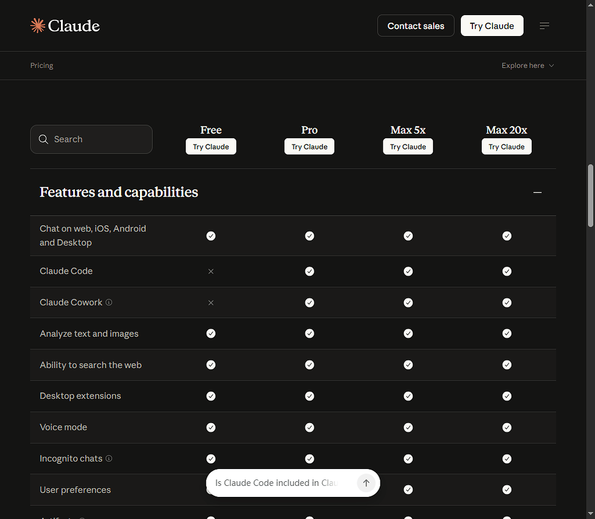This screenshot has width=595, height=519.
Task: Click the page vertical scrollbar thumb
Action: click(x=590, y=195)
